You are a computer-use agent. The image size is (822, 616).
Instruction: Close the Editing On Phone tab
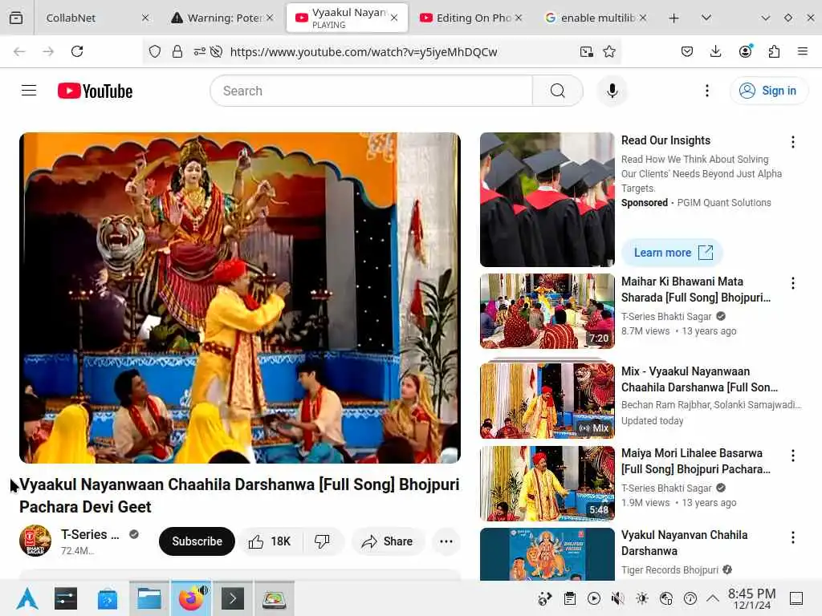(x=519, y=18)
